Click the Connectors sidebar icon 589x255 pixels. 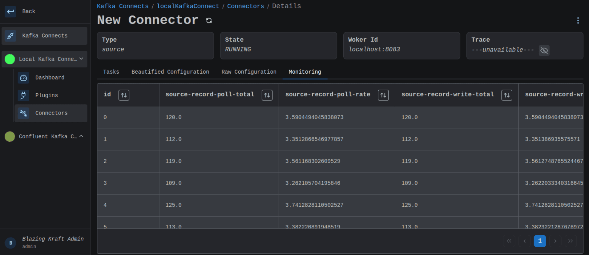[x=23, y=113]
